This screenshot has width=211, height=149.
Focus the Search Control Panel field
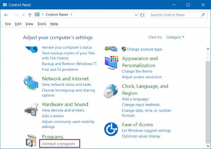coord(178,15)
